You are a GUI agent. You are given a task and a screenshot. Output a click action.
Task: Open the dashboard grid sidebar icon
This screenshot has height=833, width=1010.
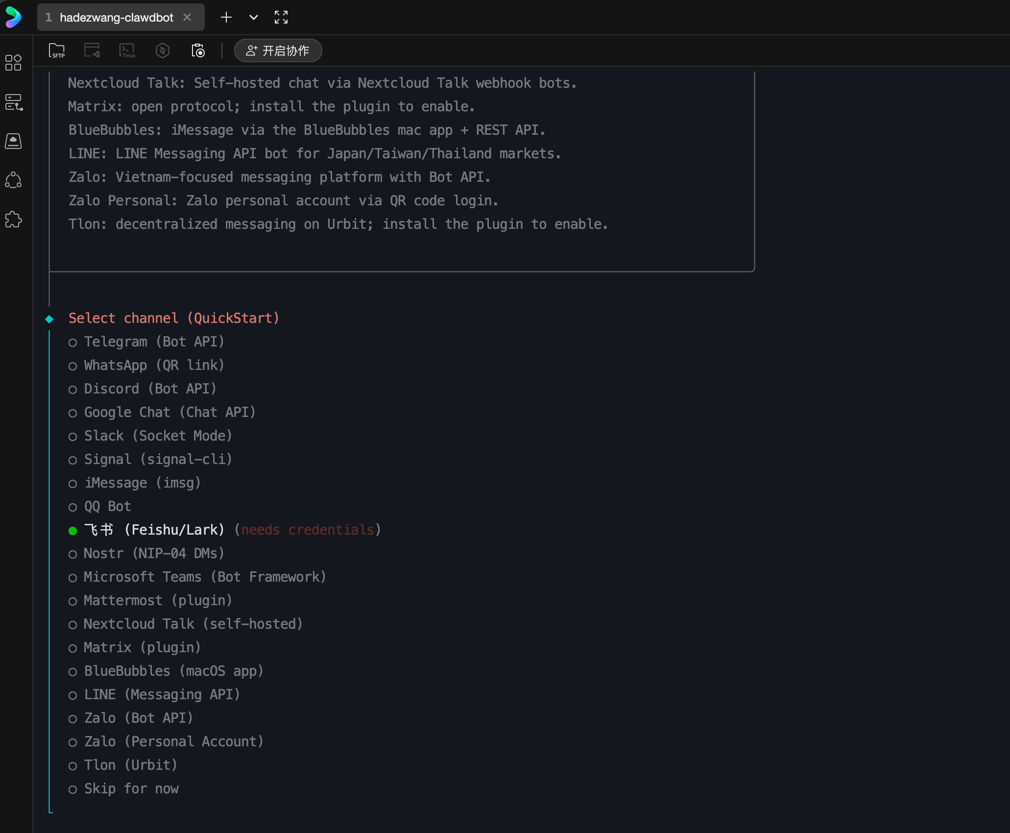(x=13, y=63)
